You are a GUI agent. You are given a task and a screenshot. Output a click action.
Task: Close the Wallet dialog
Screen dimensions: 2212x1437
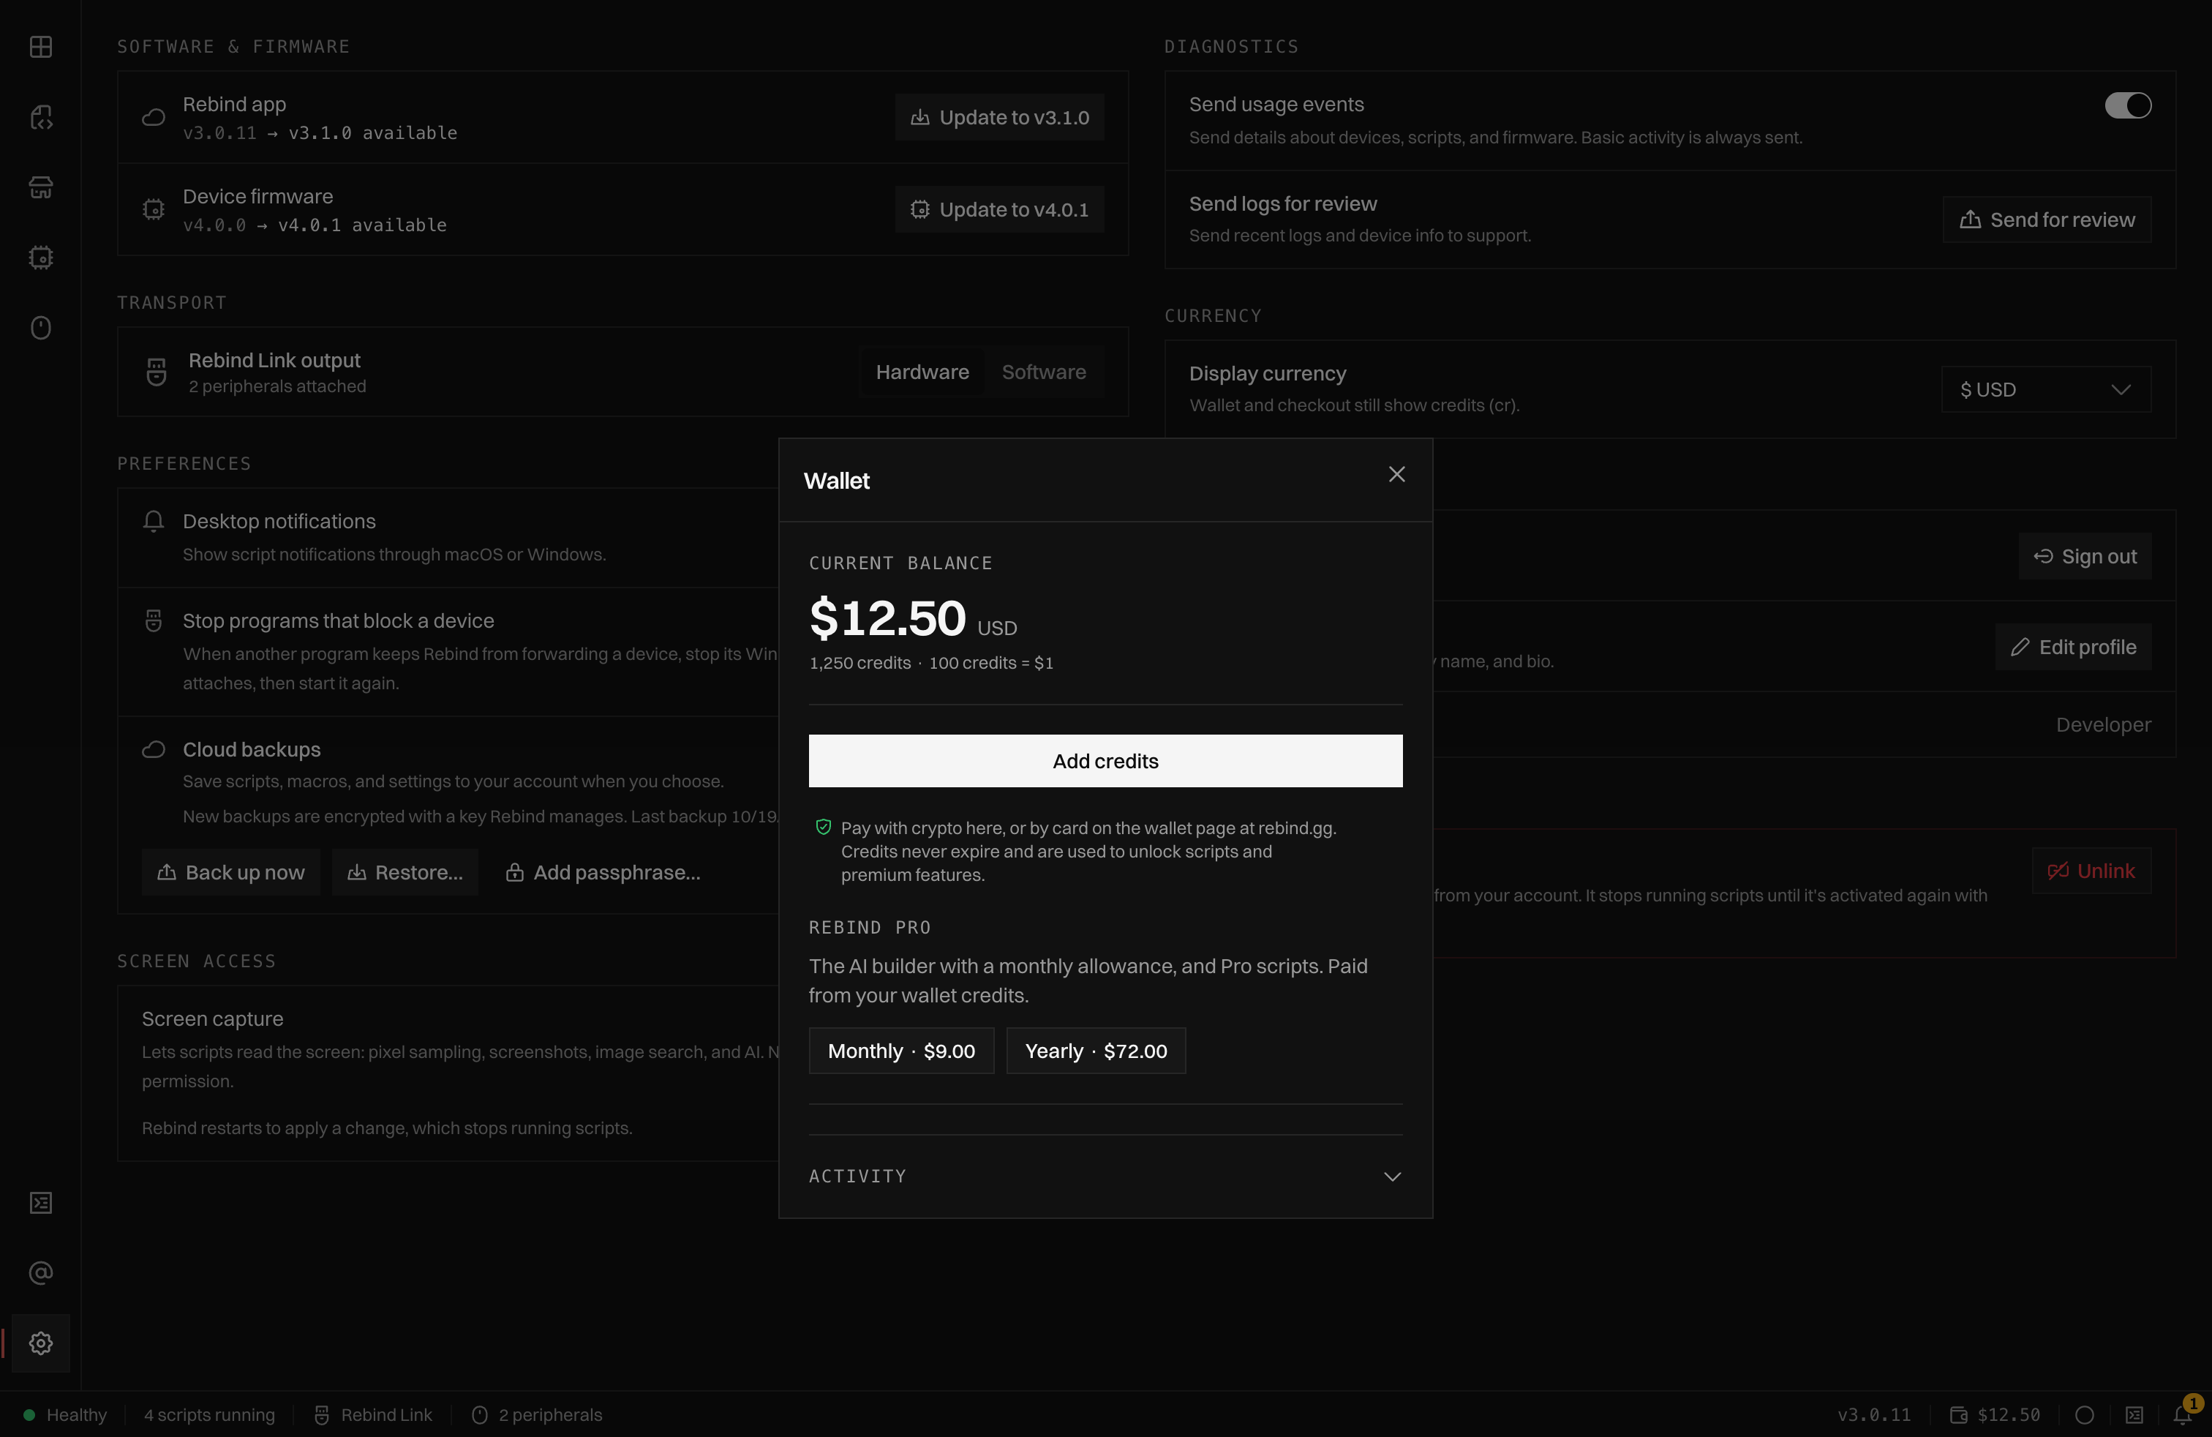coord(1396,474)
